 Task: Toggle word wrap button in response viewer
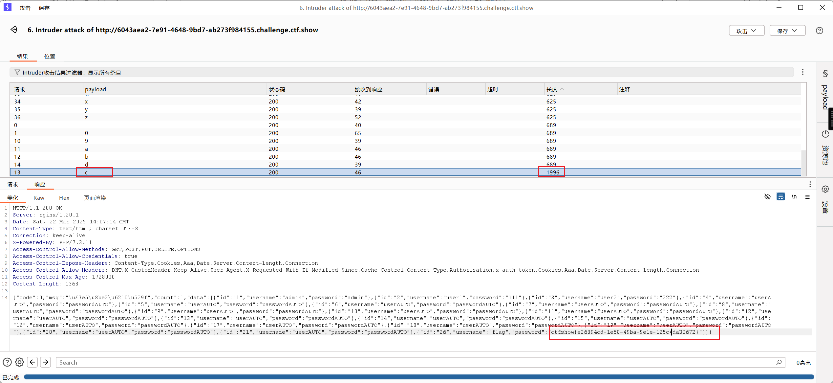781,197
